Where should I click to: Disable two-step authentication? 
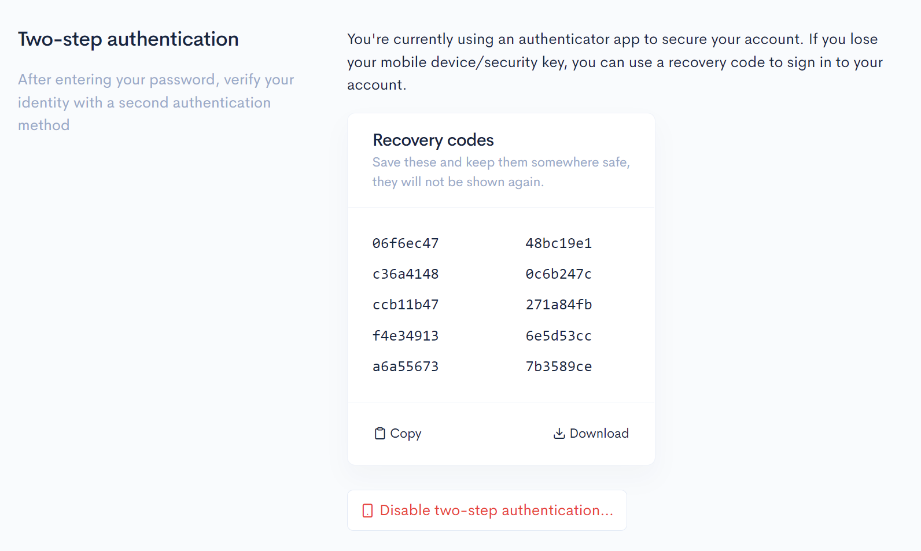[x=487, y=511]
